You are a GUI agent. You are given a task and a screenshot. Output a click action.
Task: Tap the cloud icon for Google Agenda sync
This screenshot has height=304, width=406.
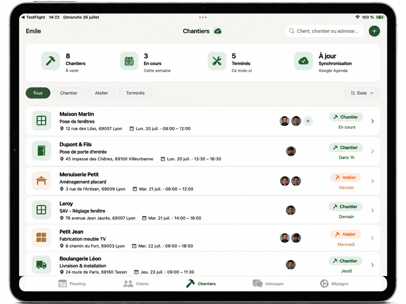pos(303,61)
